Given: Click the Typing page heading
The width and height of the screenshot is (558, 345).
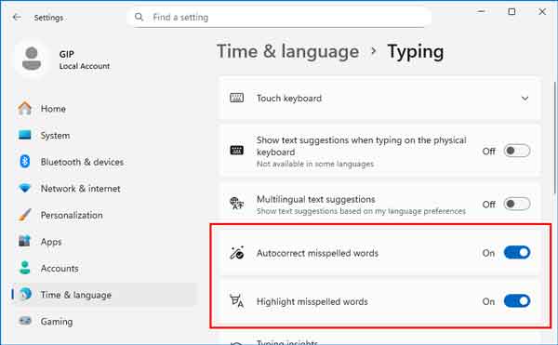Looking at the screenshot, I should pyautogui.click(x=416, y=52).
